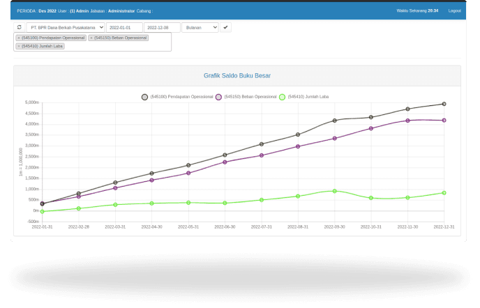The image size is (480, 308).
Task: Click the purple Beban Operasional legend marker
Action: pos(219,97)
